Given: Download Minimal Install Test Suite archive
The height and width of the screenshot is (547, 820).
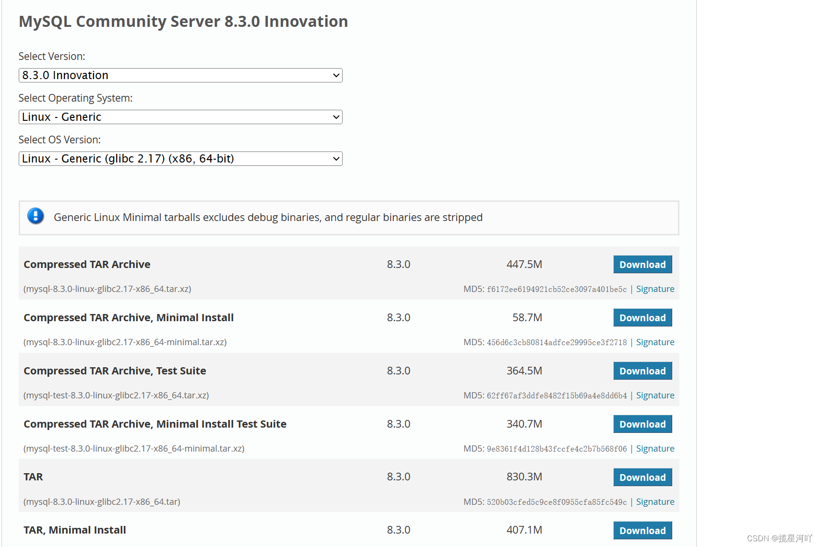Looking at the screenshot, I should point(642,424).
